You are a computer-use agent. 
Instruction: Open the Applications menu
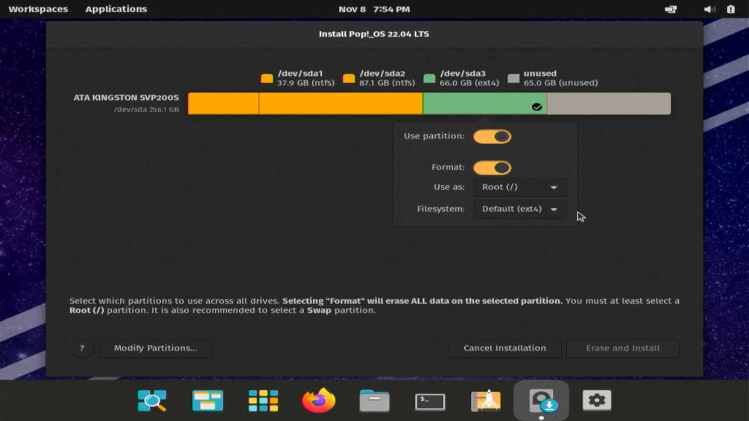tap(116, 9)
